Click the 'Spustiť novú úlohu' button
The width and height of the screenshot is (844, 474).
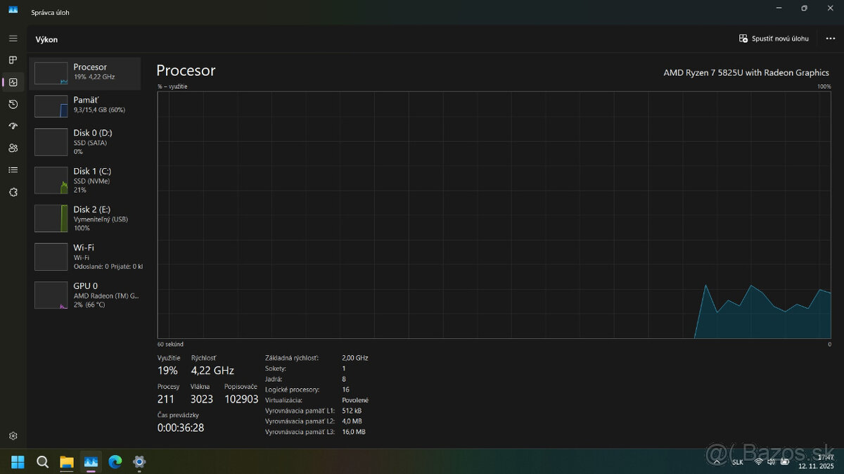point(774,39)
